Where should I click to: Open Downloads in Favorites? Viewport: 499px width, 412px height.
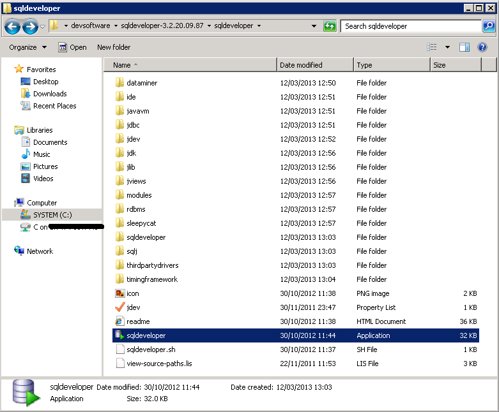pyautogui.click(x=50, y=94)
